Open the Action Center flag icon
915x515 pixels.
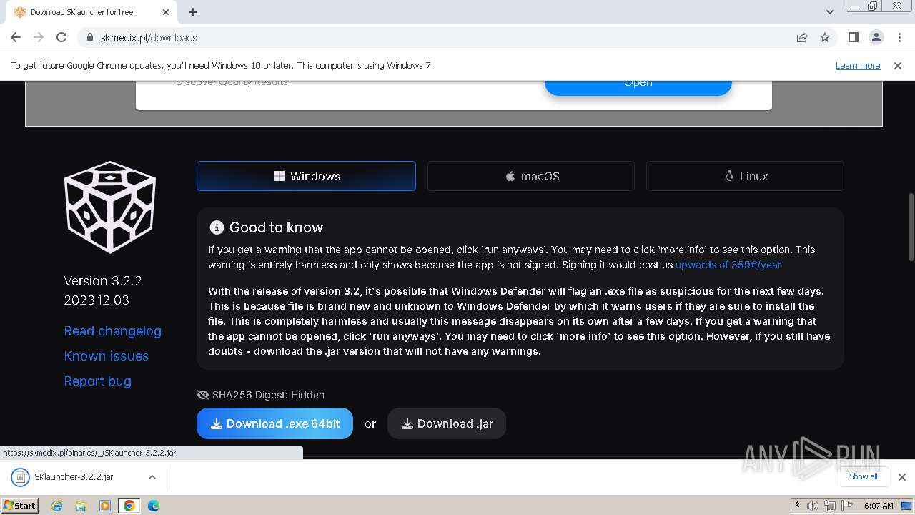click(x=847, y=506)
